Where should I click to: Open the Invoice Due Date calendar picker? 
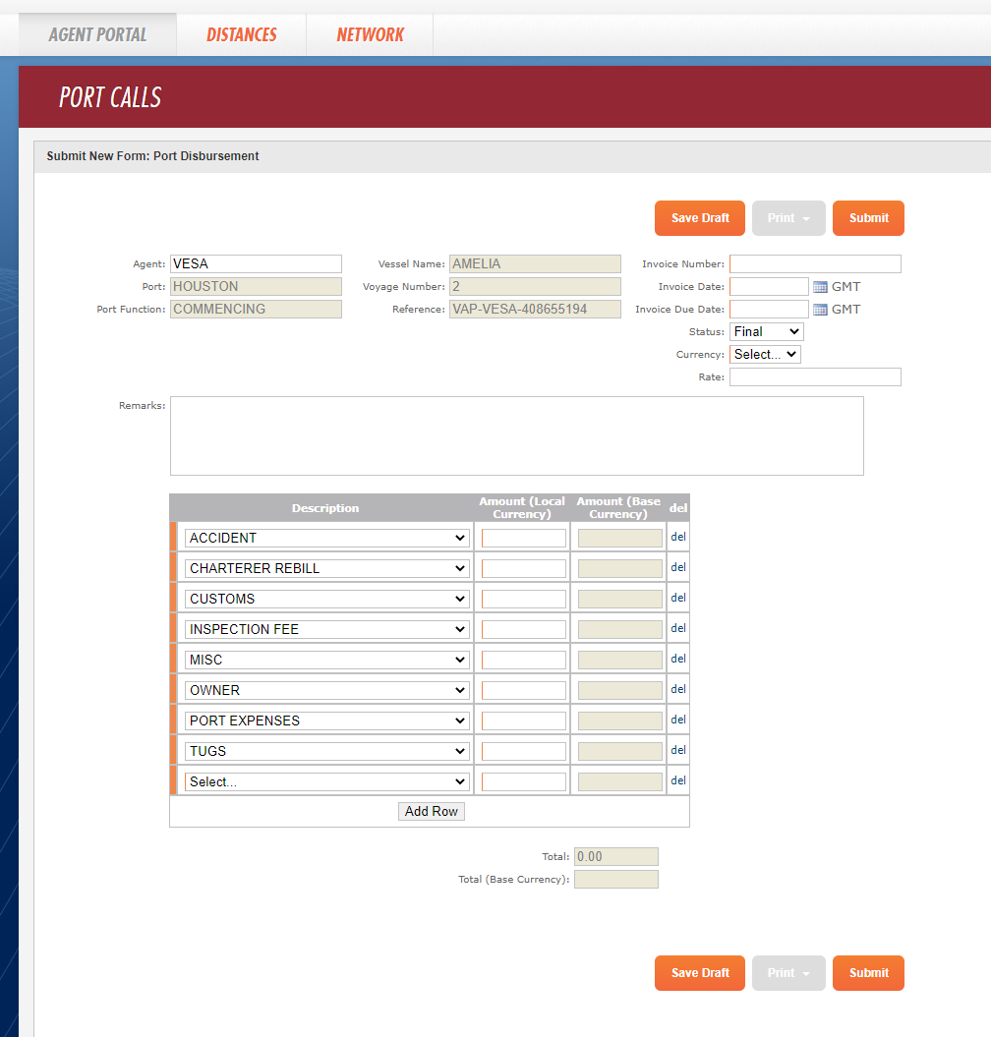coord(822,309)
